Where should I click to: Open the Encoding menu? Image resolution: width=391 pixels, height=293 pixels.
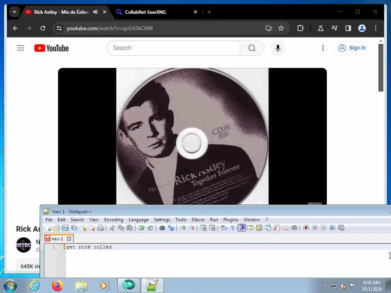(114, 219)
